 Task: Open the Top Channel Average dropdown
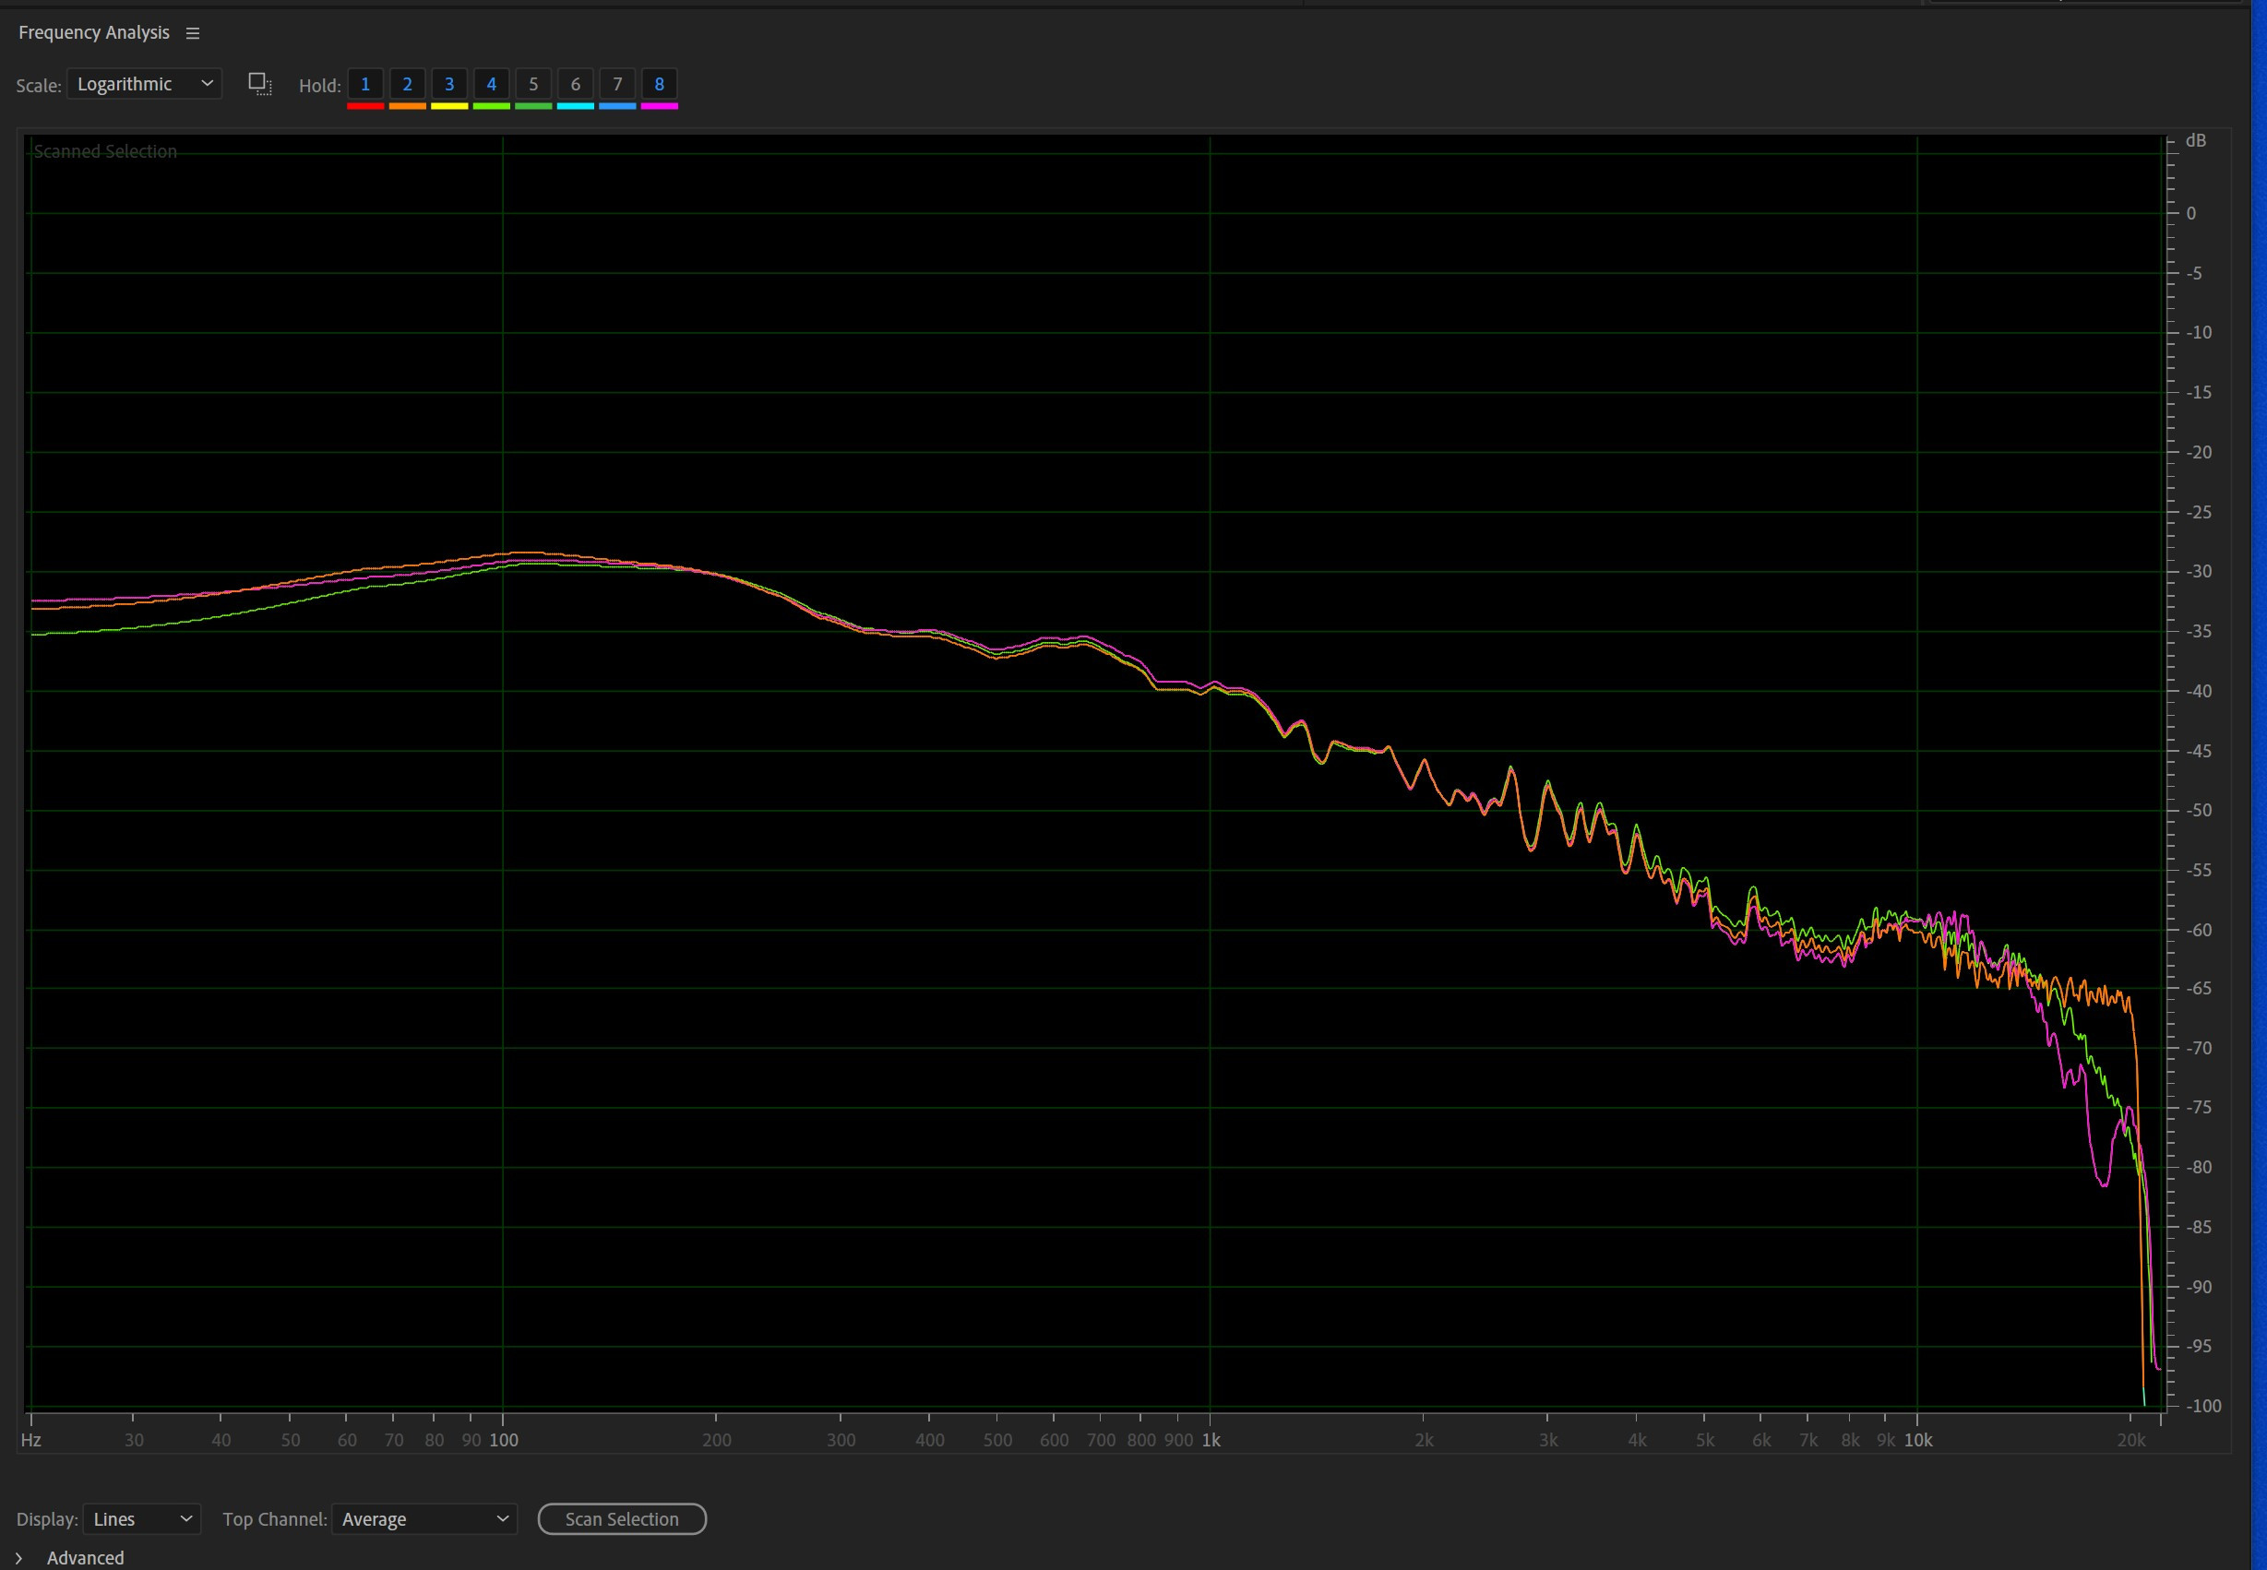424,1519
